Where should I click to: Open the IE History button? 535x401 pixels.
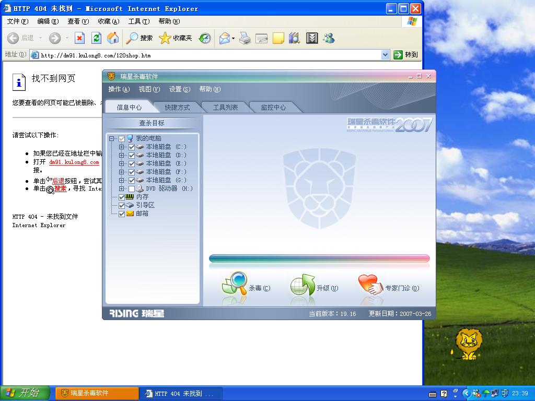[205, 38]
